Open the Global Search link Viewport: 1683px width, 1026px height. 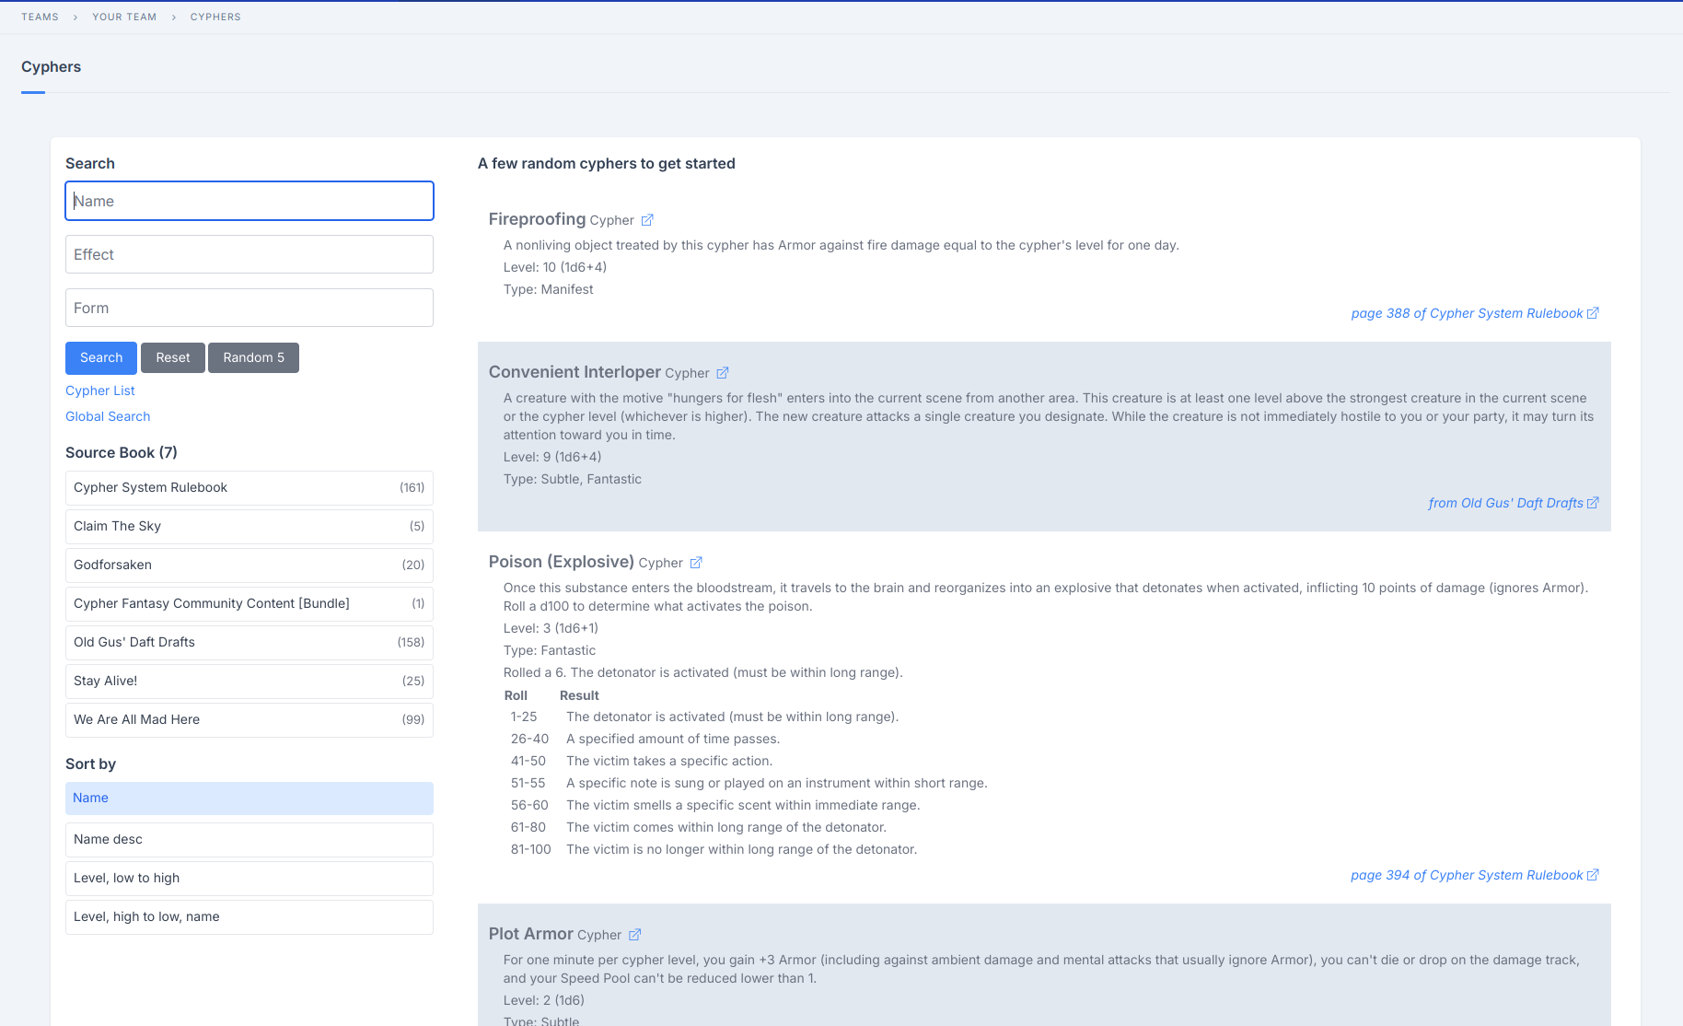click(108, 416)
